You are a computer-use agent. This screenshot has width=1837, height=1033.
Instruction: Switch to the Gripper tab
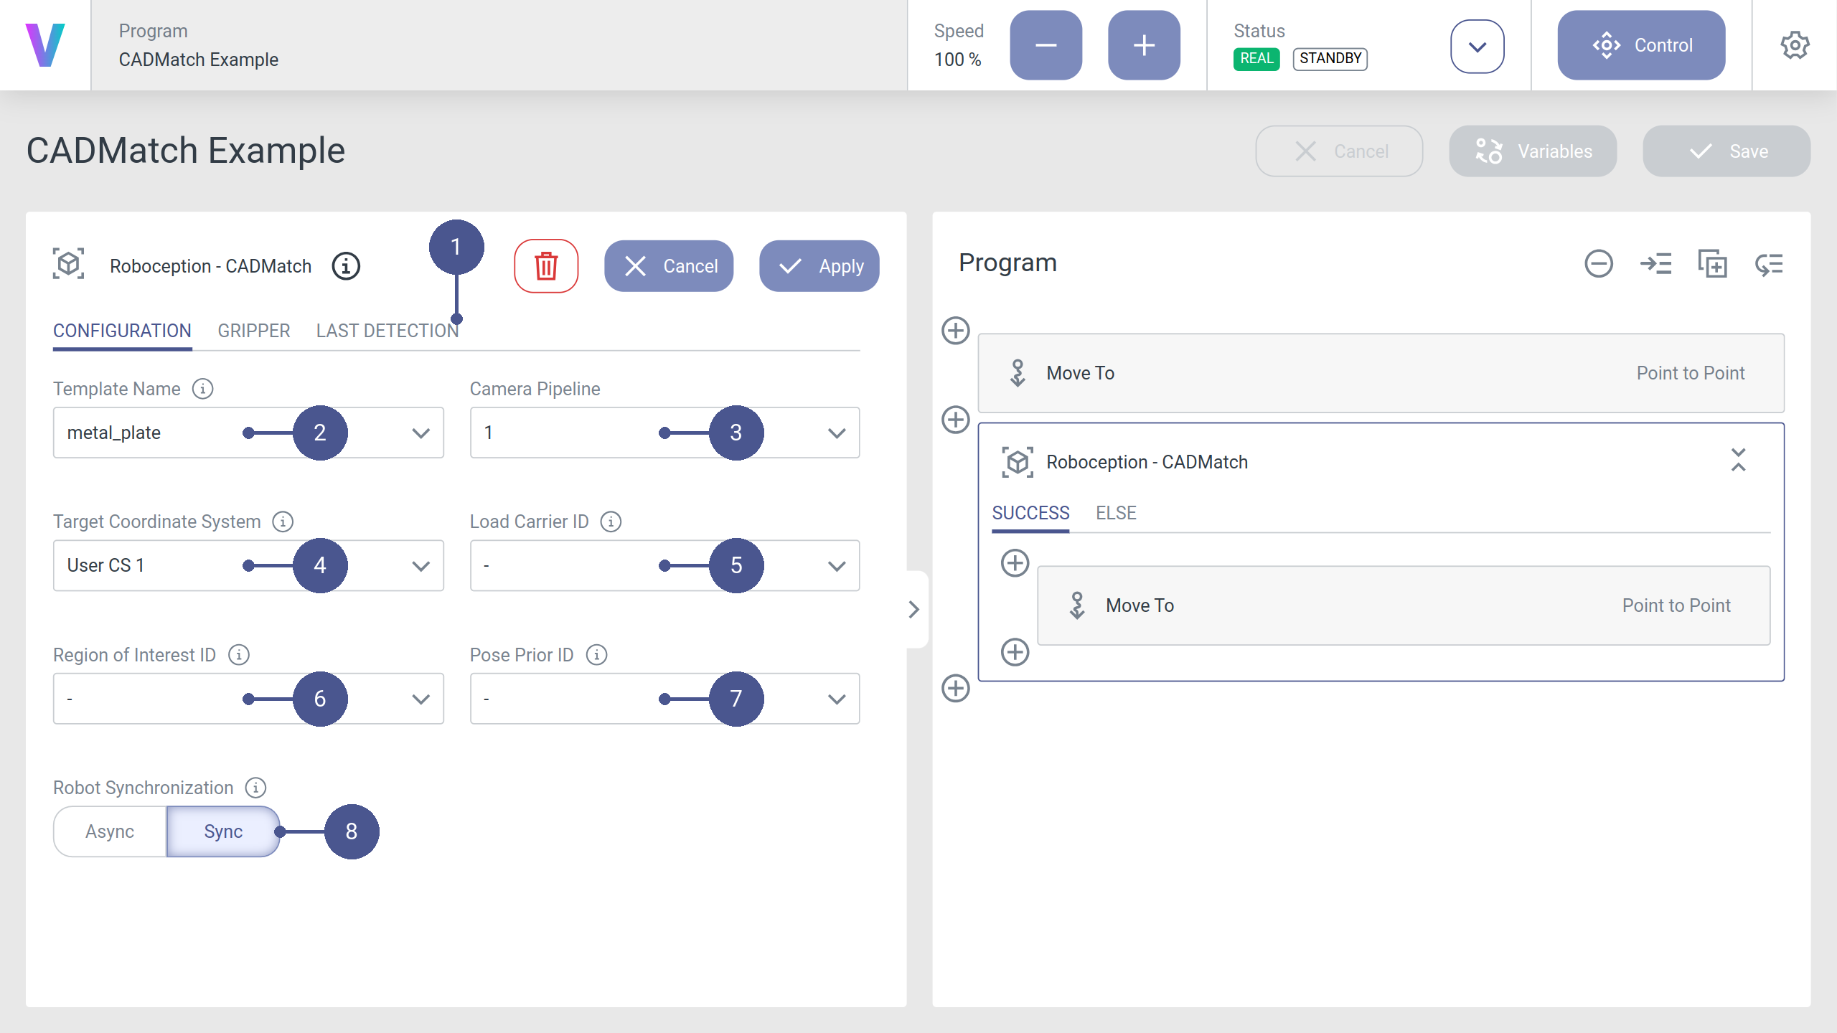click(x=254, y=331)
